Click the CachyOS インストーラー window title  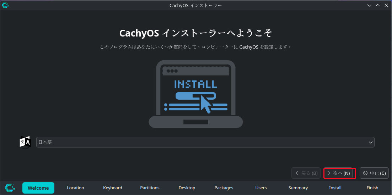click(x=196, y=5)
